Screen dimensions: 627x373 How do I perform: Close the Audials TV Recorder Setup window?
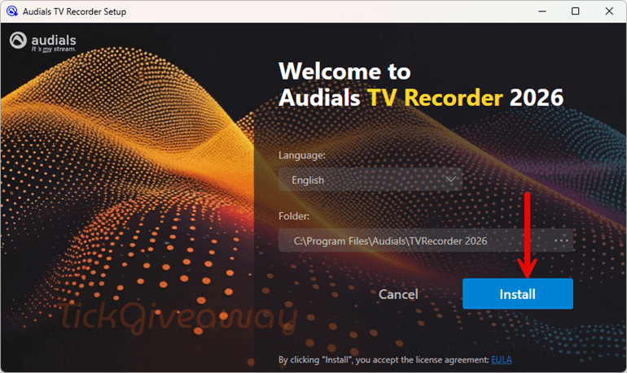(609, 11)
